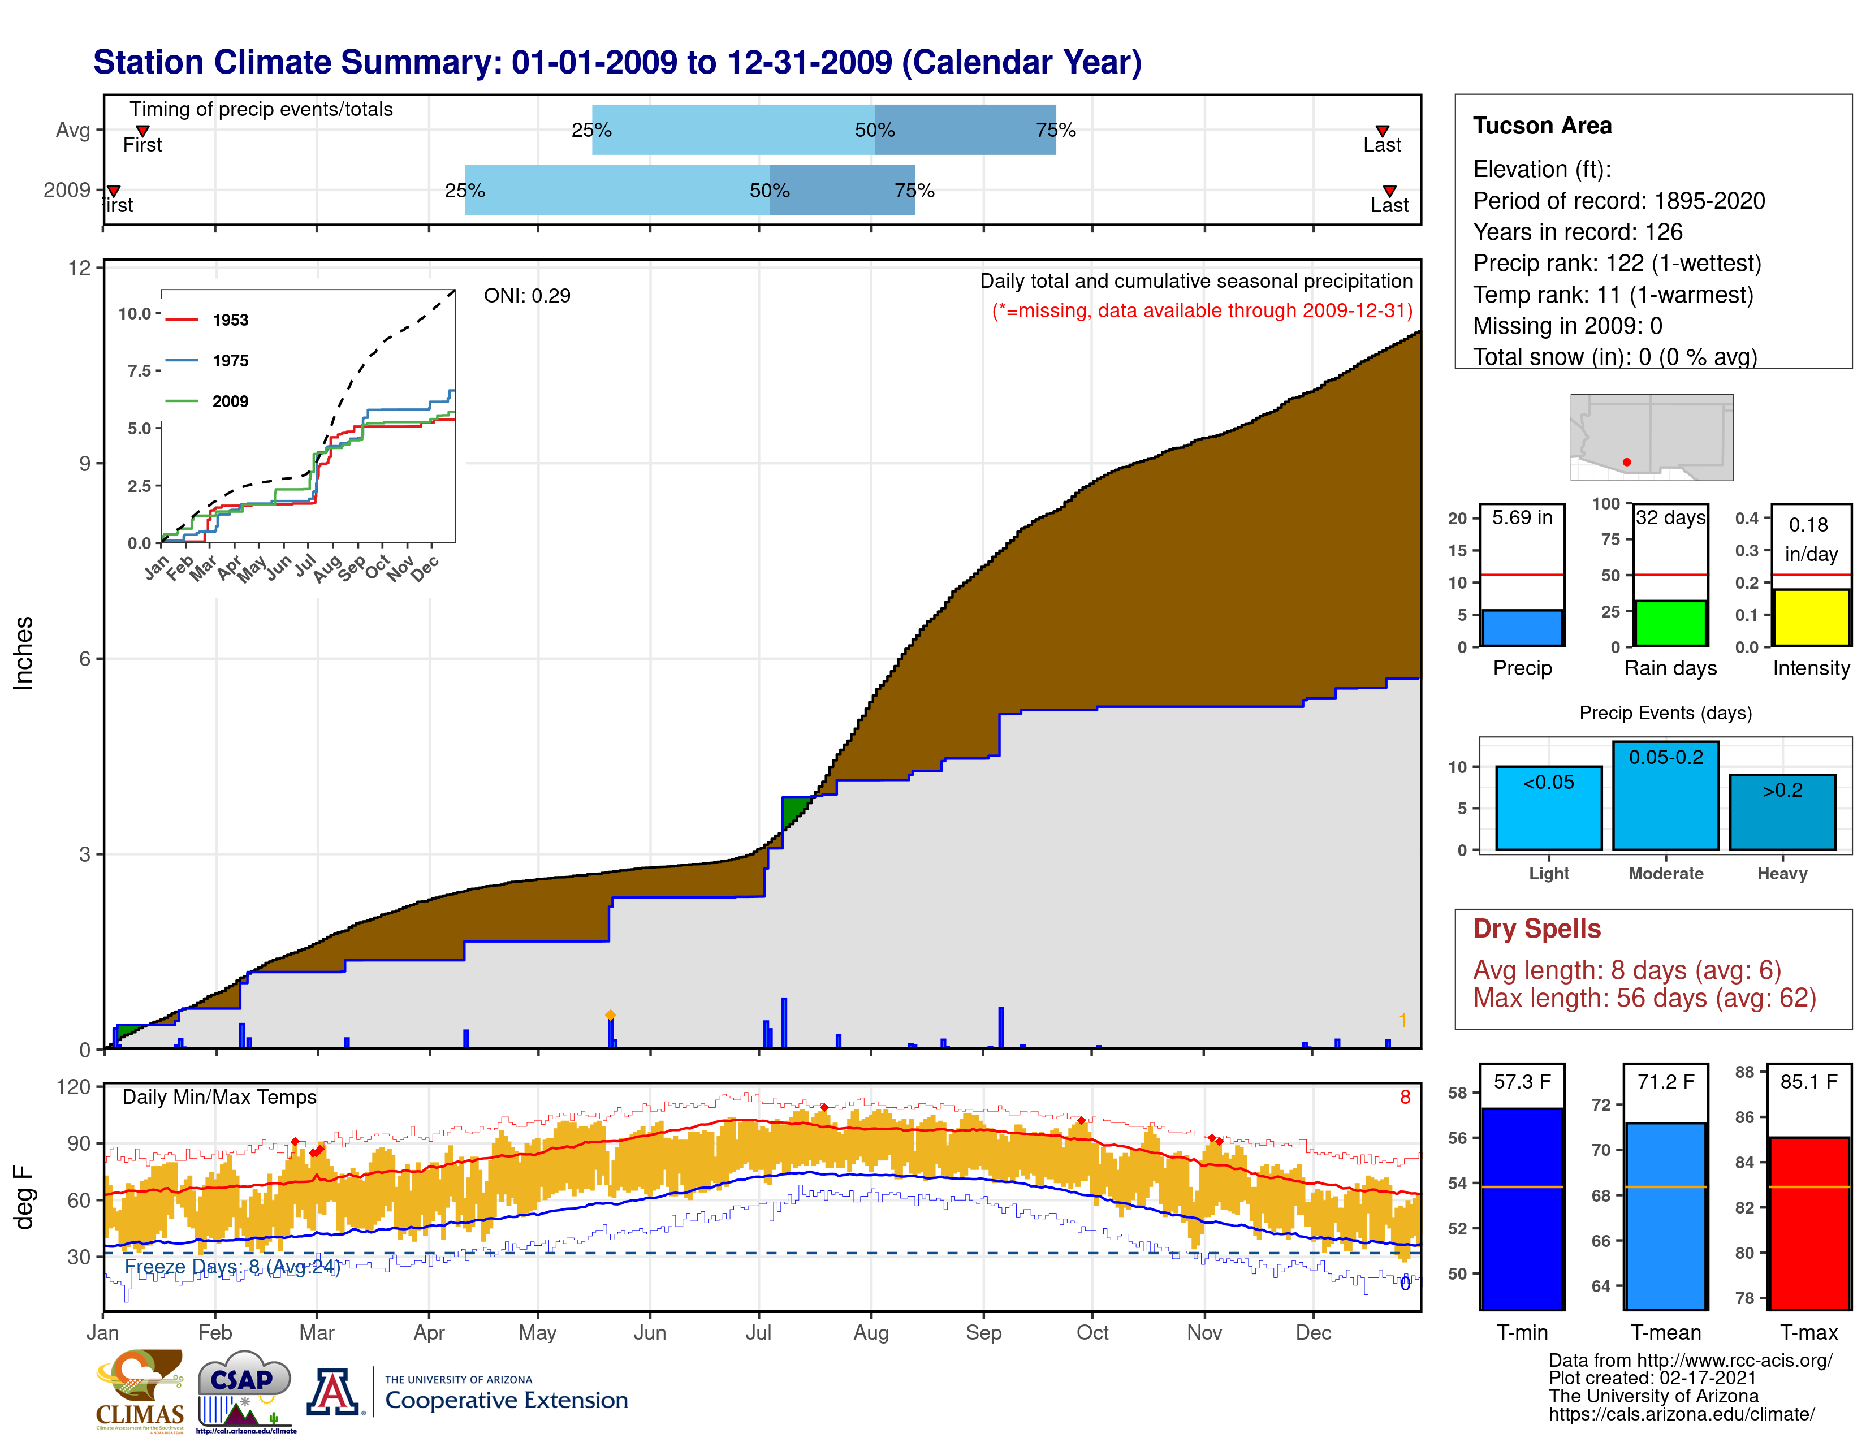Image resolution: width=1866 pixels, height=1442 pixels.
Task: Click the Avg Last red triangle marker
Action: click(1383, 131)
